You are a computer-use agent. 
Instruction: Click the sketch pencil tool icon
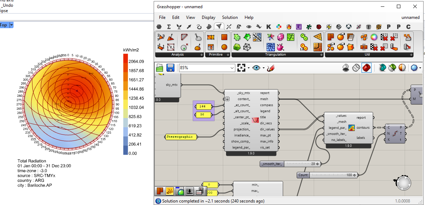click(x=270, y=68)
